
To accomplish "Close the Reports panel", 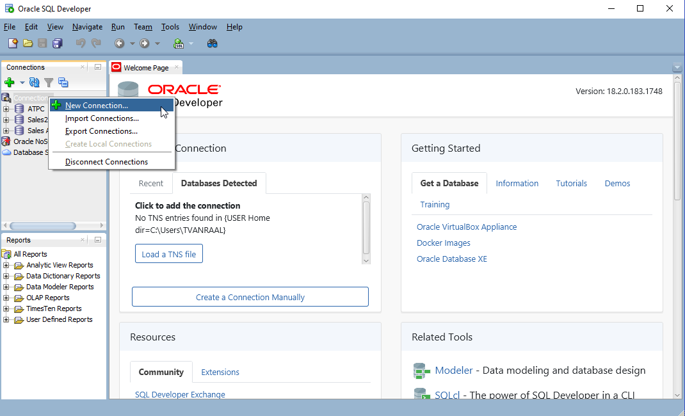I will [83, 240].
